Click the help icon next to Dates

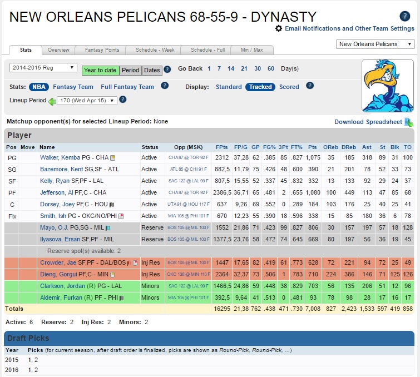(167, 70)
